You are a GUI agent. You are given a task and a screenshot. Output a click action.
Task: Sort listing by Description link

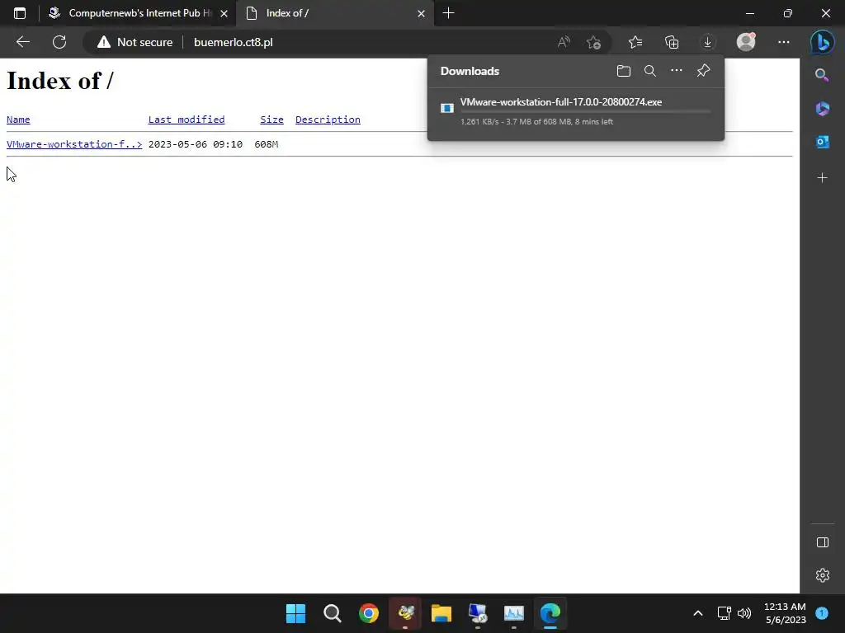click(x=328, y=120)
